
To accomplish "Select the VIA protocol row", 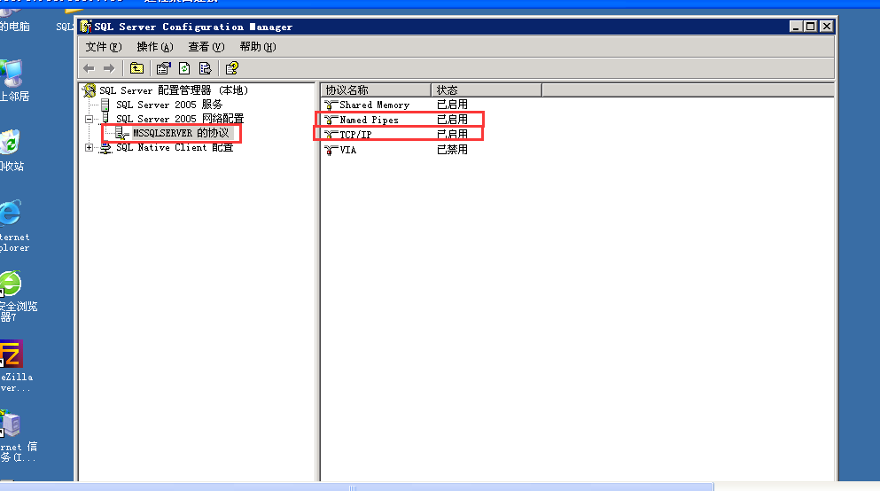I will click(396, 150).
